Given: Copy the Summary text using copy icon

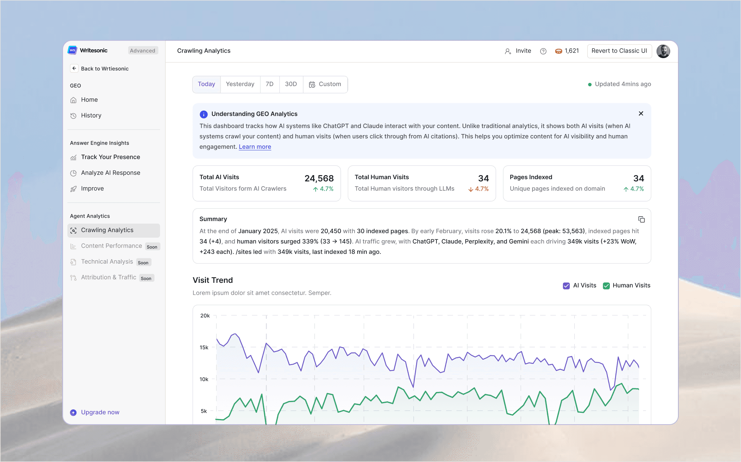Looking at the screenshot, I should [641, 220].
